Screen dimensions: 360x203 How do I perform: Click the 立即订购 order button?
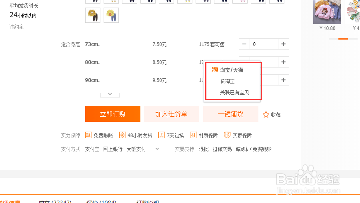tap(112, 114)
